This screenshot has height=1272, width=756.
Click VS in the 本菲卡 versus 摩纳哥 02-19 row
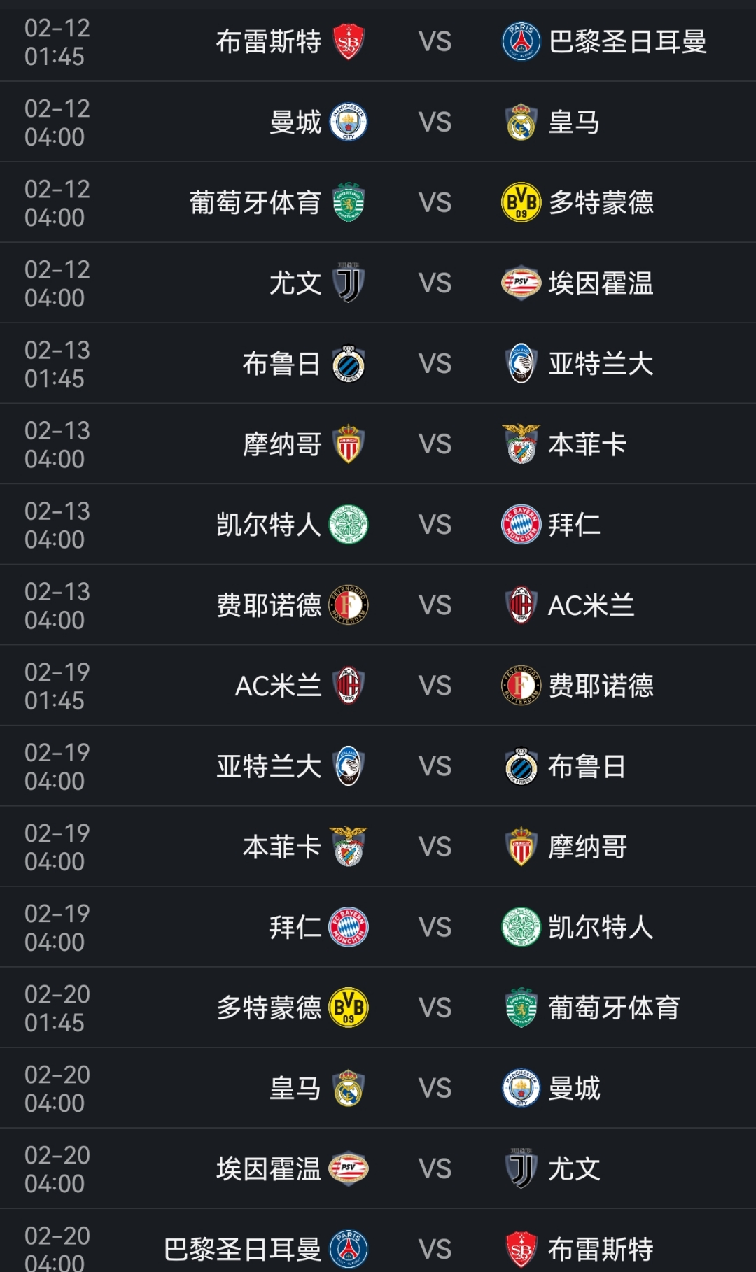pyautogui.click(x=435, y=847)
